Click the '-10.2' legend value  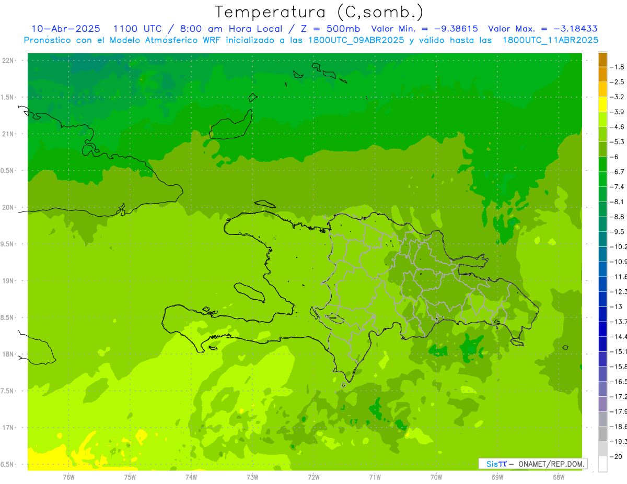click(619, 246)
